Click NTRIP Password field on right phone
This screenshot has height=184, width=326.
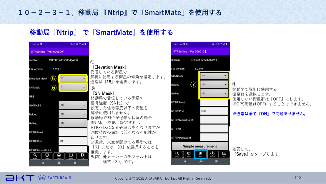tap(214, 137)
